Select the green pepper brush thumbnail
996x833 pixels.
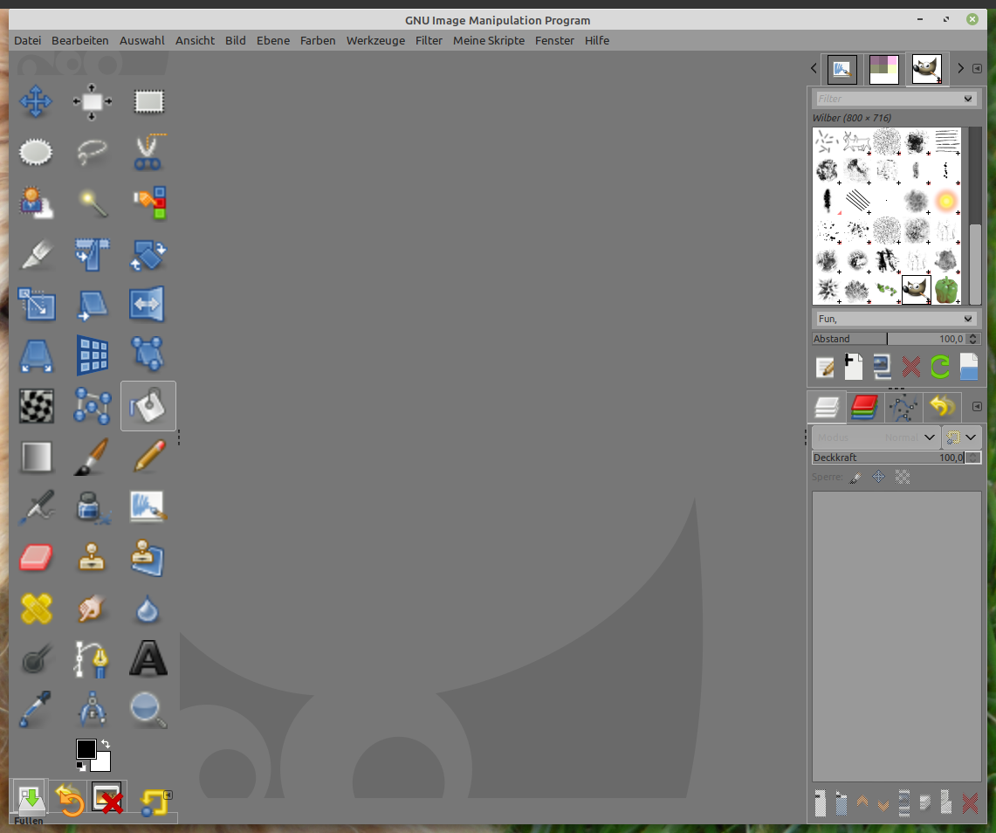pyautogui.click(x=946, y=289)
